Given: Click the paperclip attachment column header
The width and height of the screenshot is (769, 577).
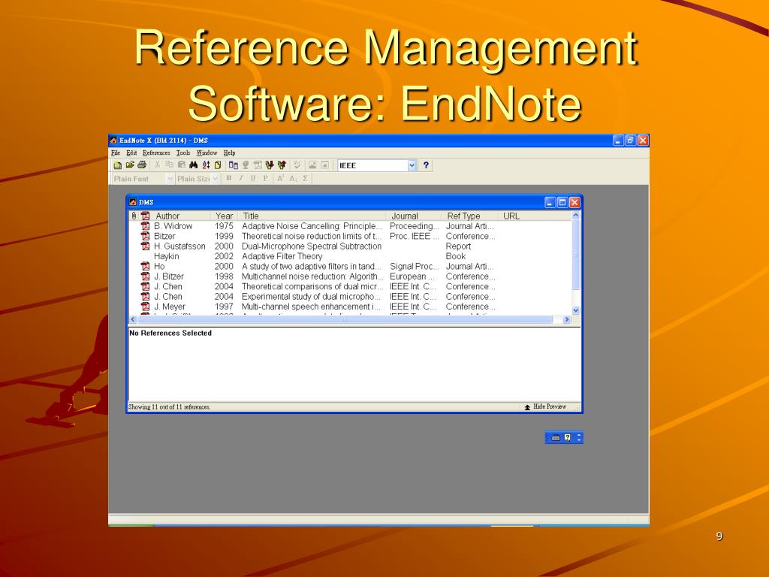Looking at the screenshot, I should pos(134,216).
